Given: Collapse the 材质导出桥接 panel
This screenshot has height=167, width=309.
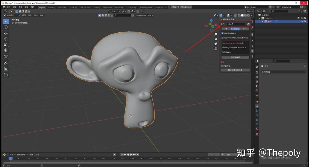Looking at the screenshot, I should click(221, 19).
